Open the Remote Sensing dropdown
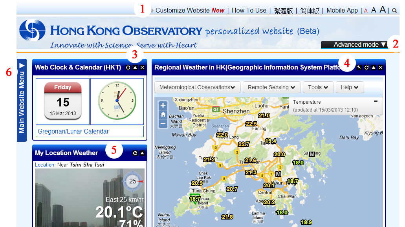The width and height of the screenshot is (405, 227). [271, 87]
